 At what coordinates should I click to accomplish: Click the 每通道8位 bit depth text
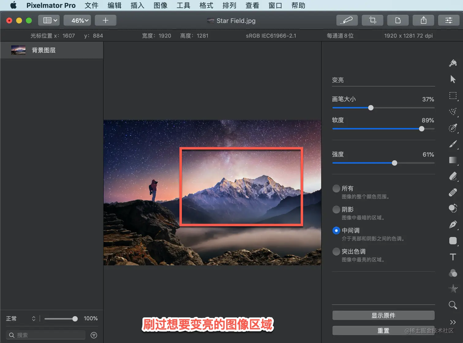[340, 36]
